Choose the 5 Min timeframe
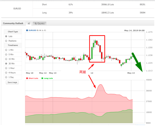 [6, 54]
